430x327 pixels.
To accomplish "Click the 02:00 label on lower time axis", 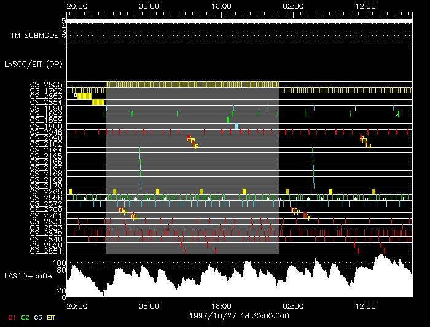I will pos(293,306).
